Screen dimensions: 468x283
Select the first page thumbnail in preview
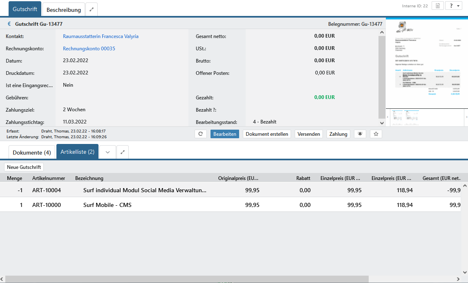coord(396,117)
